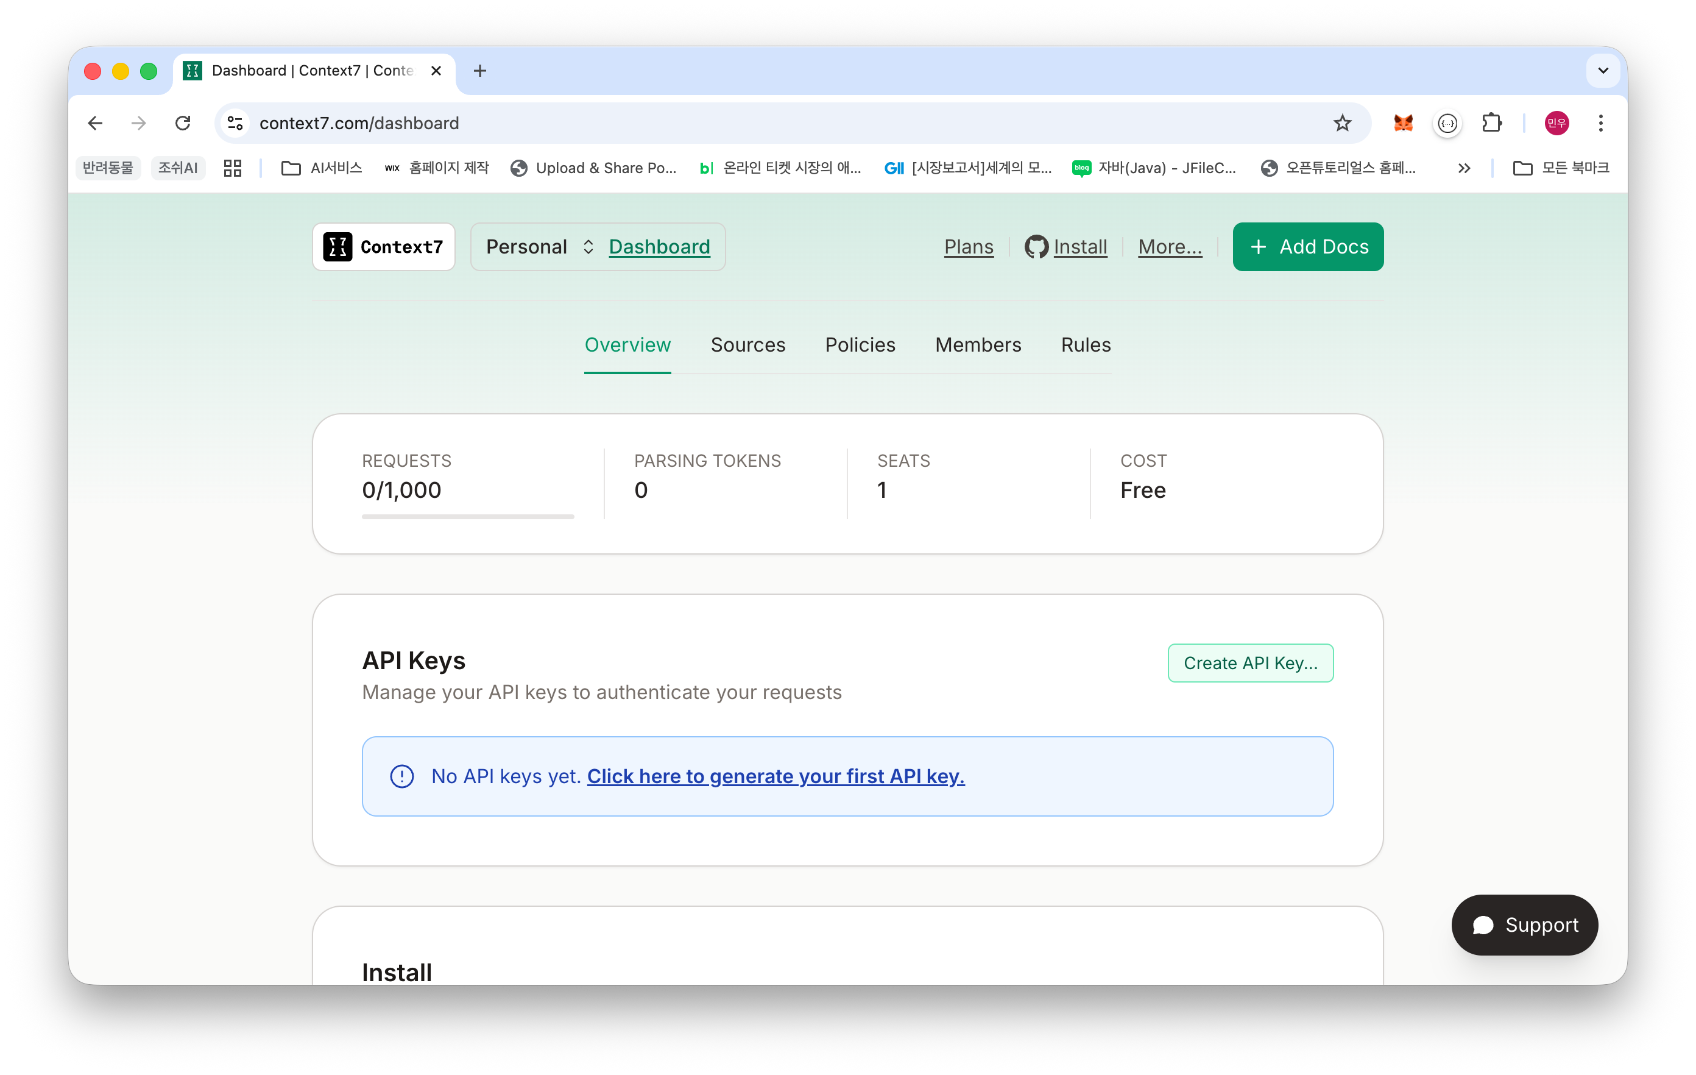Click the Create API Key... button
1696x1075 pixels.
click(x=1250, y=663)
